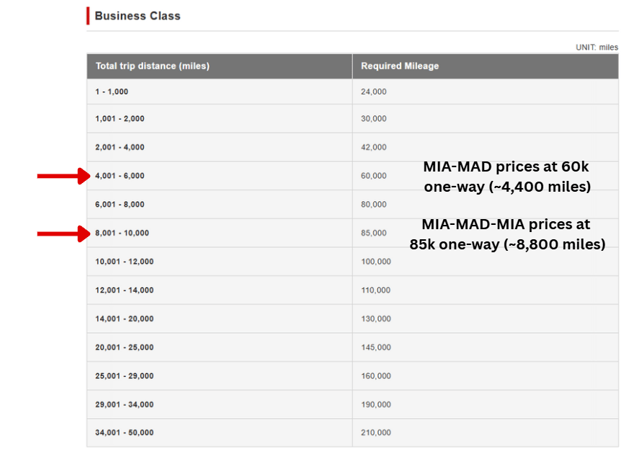Click the 60,000 required mileage value

(x=374, y=176)
